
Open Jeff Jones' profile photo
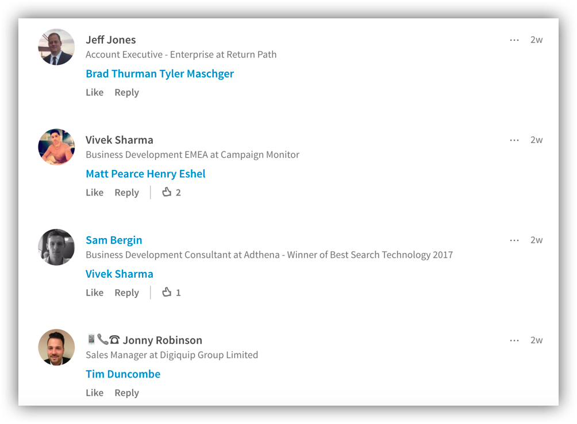click(x=56, y=47)
